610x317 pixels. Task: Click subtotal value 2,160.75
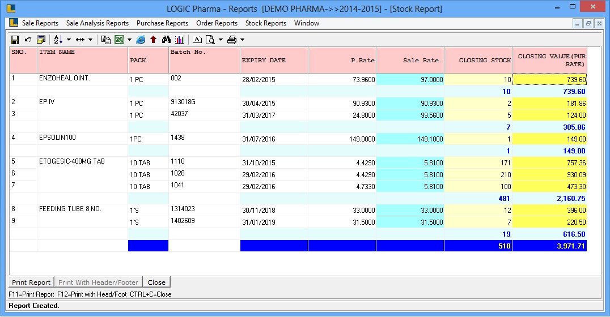[x=571, y=199]
